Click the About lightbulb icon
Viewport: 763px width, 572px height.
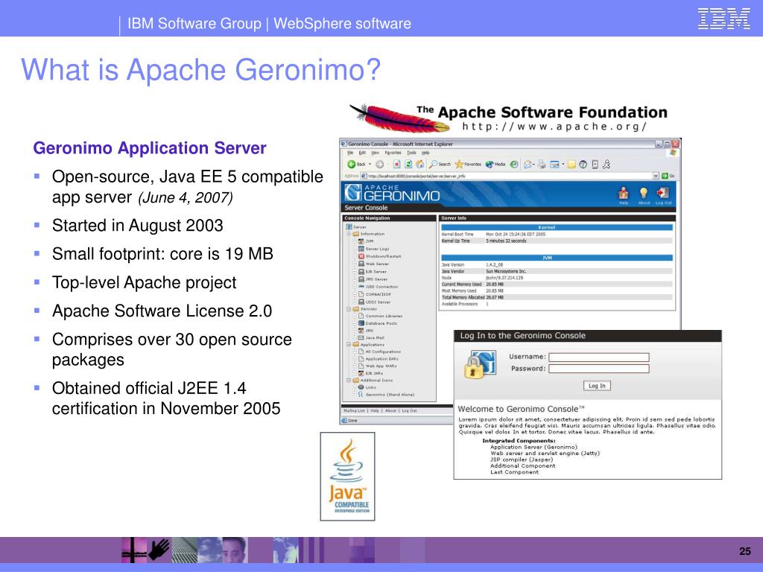(x=644, y=196)
